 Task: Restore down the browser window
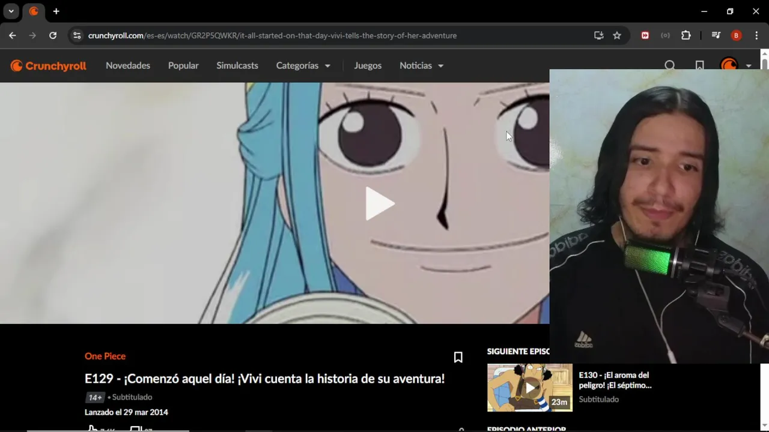730,11
